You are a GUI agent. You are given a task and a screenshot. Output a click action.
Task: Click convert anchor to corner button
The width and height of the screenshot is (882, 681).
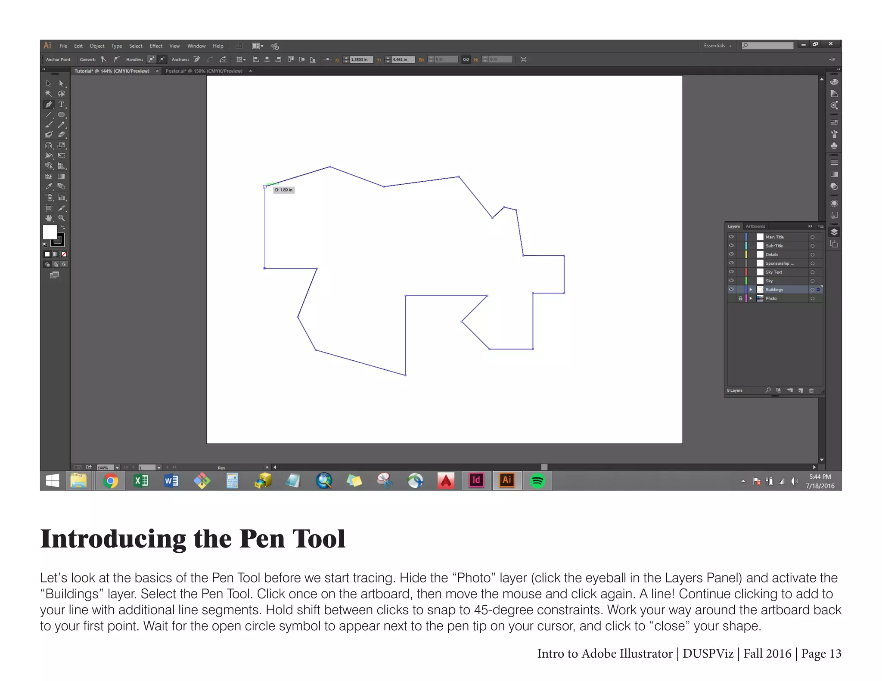tap(103, 59)
